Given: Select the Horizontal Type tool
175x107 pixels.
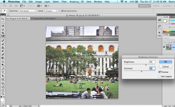Looking at the screenshot, I should [x=3, y=72].
